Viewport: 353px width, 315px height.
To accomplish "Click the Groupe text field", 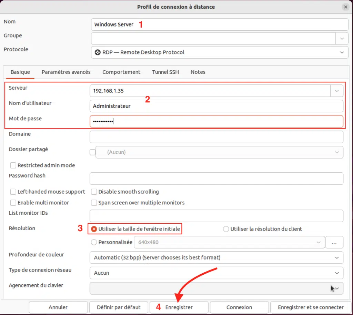I will tap(213, 39).
